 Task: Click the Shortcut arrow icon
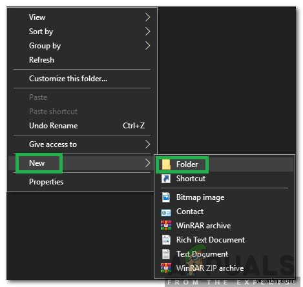pos(166,179)
